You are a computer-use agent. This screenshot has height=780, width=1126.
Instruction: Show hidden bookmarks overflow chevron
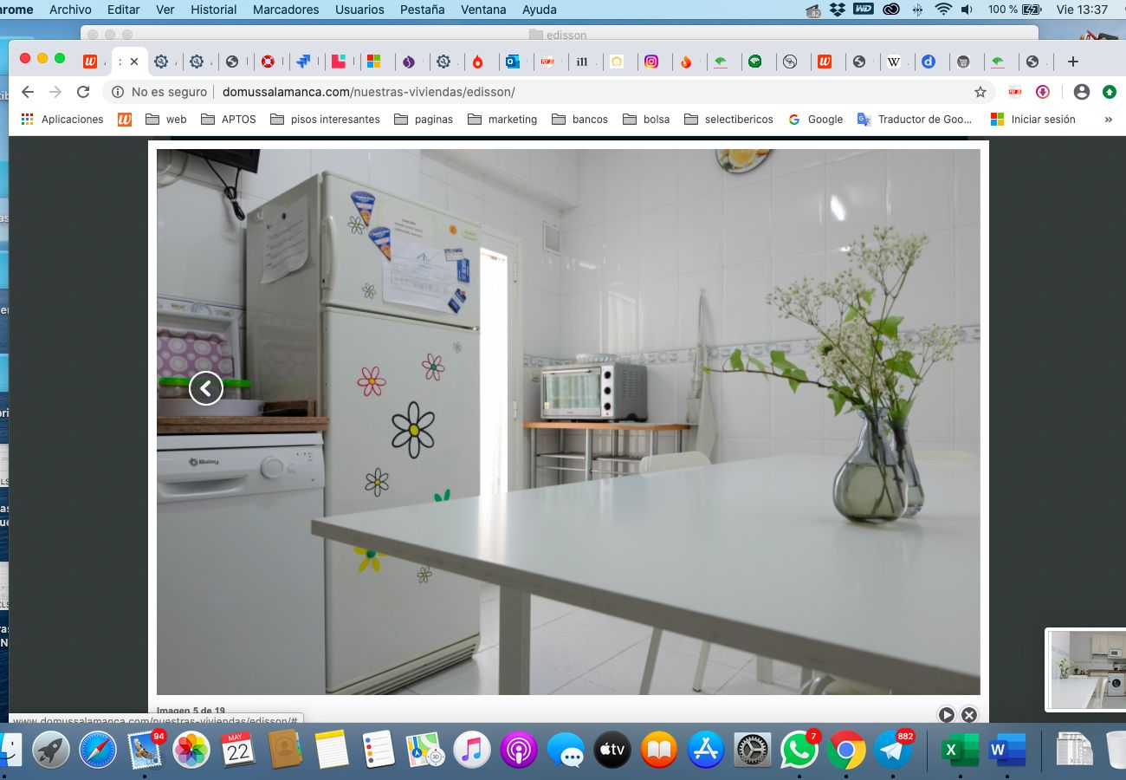[x=1108, y=120]
